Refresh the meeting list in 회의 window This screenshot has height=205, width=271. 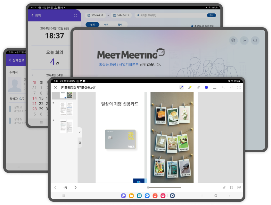pos(75,15)
